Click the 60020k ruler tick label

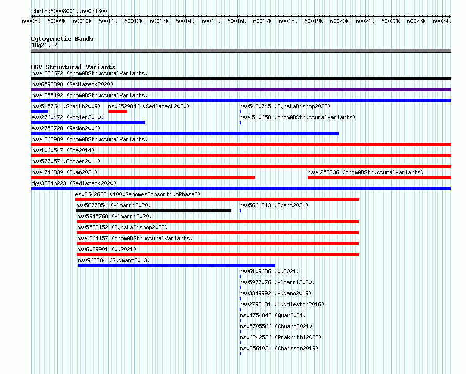[x=339, y=21]
